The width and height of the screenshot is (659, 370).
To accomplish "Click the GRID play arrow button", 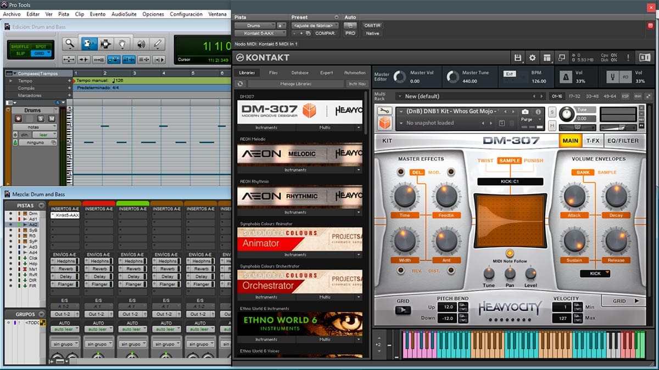I will tap(403, 310).
